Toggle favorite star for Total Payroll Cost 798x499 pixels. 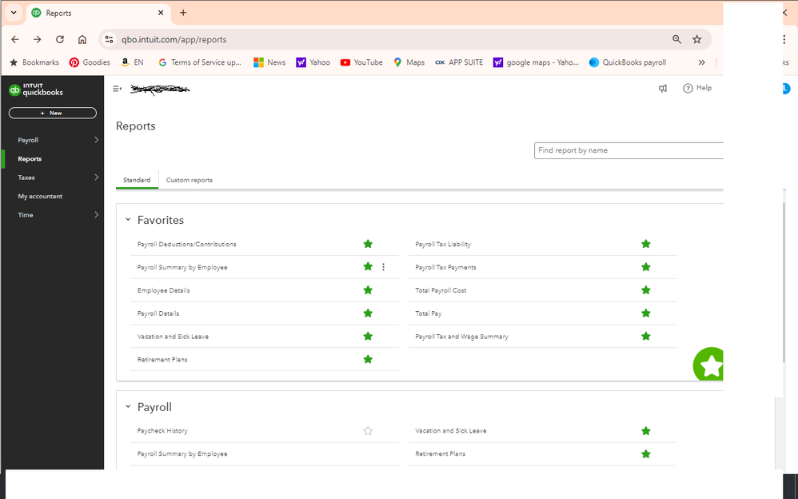645,290
